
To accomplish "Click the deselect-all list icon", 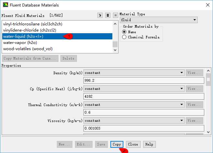I will click(x=116, y=15).
